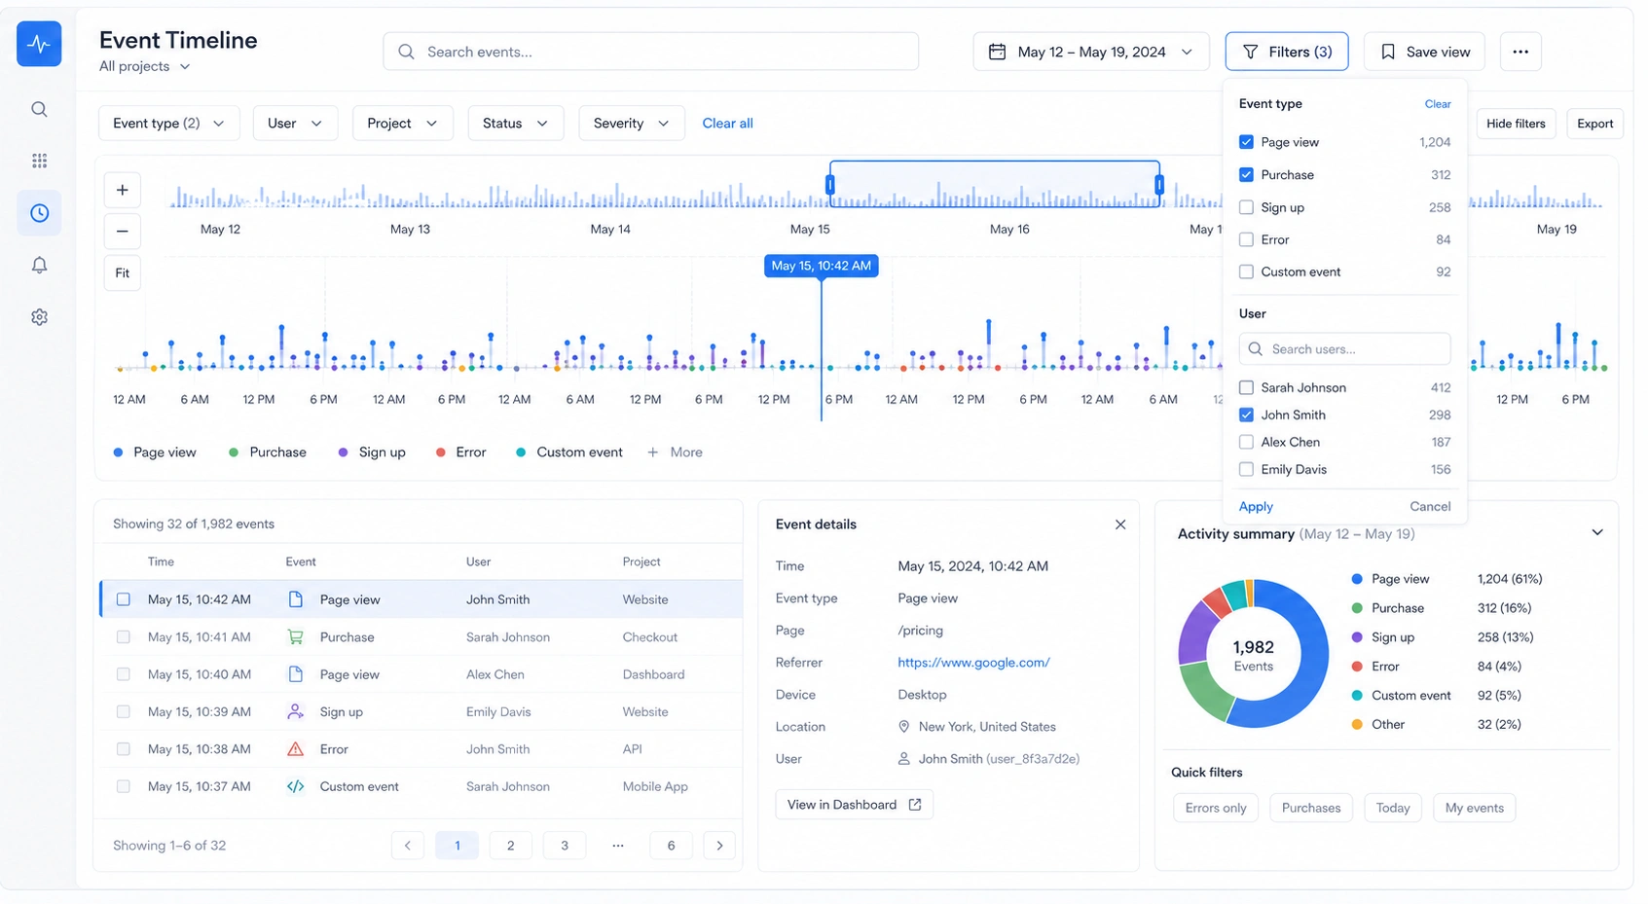Apply the My events quick filter
The width and height of the screenshot is (1648, 904).
click(x=1475, y=808)
